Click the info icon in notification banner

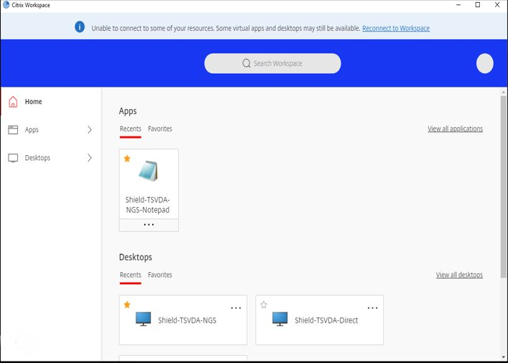point(79,27)
